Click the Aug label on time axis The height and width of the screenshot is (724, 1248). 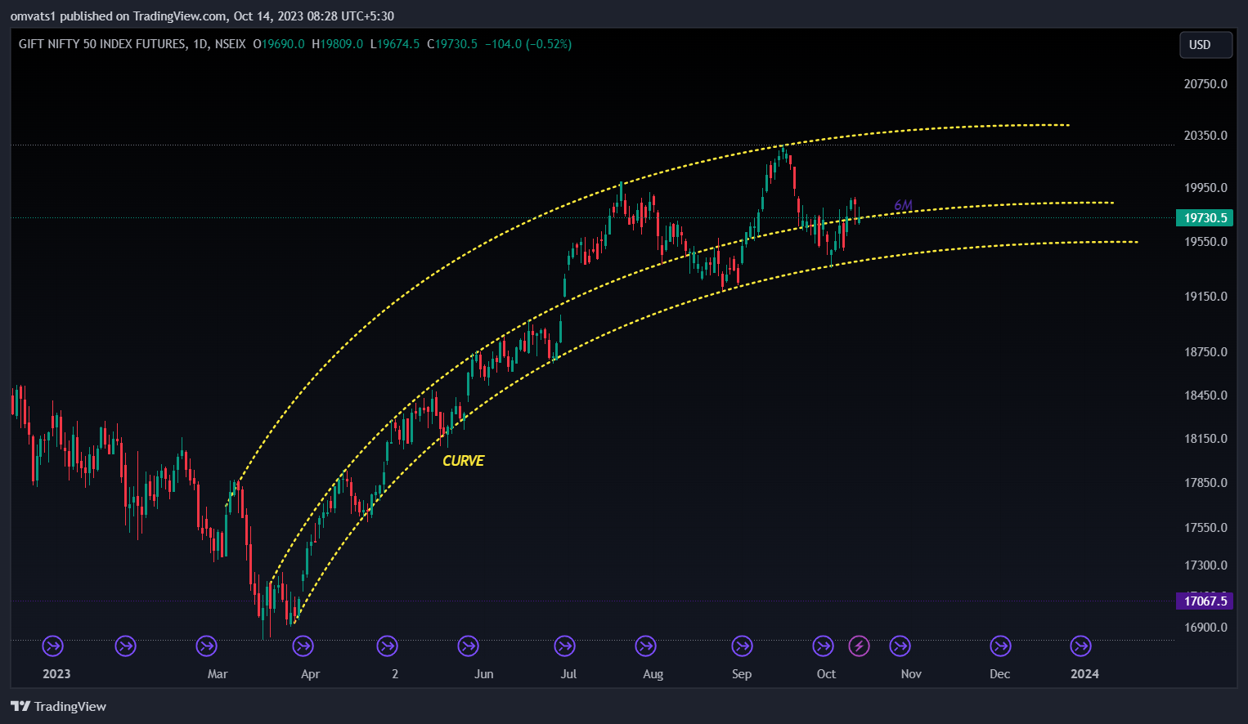coord(653,674)
